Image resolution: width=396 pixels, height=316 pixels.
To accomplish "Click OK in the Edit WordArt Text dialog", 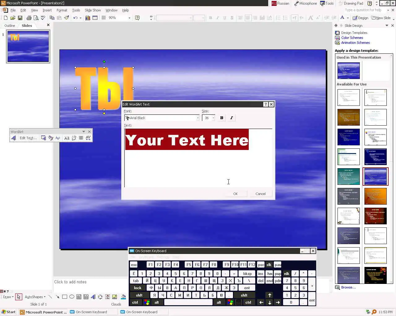I will [x=235, y=194].
